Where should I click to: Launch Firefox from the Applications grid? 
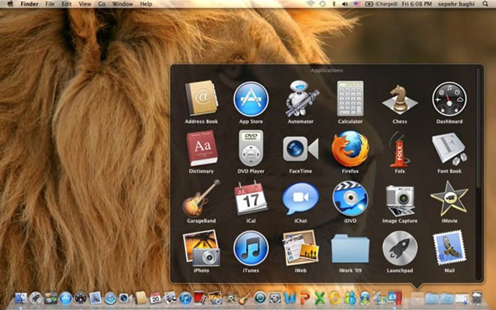click(x=350, y=149)
